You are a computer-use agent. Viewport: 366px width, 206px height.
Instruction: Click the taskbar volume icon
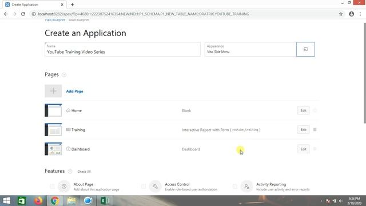(341, 201)
